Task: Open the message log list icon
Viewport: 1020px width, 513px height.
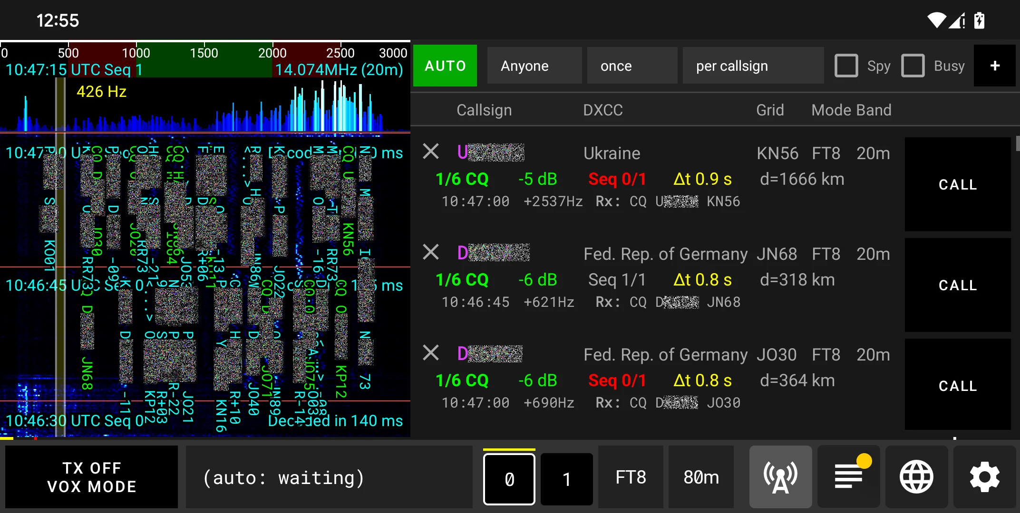Action: (849, 477)
